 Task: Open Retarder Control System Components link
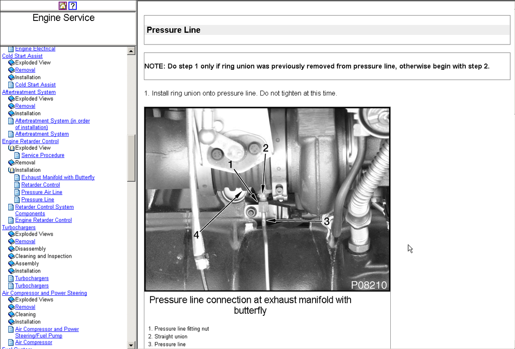point(44,210)
